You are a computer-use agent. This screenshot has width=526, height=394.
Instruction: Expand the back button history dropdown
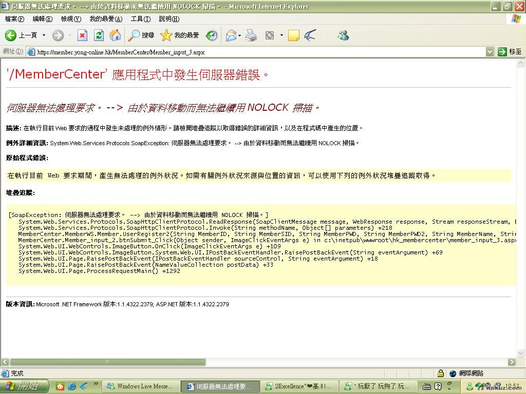[44, 35]
